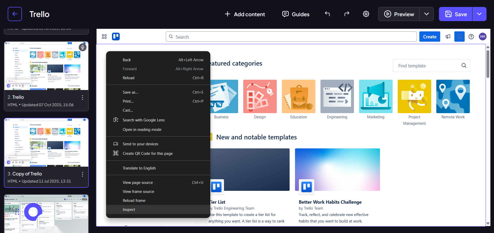Open the Better Work Habits Challenge cover image
The image size is (494, 233).
click(337, 169)
